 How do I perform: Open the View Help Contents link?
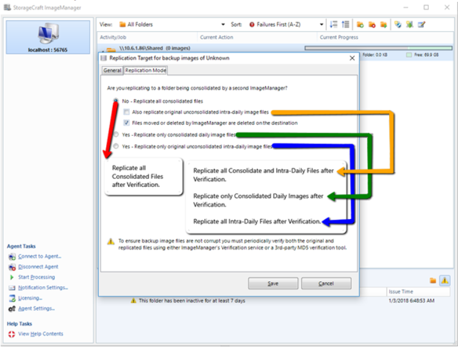point(41,334)
